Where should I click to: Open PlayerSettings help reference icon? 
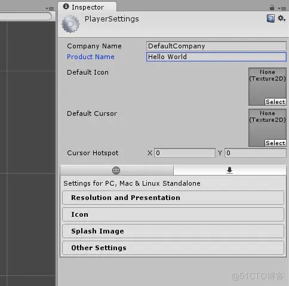click(270, 19)
